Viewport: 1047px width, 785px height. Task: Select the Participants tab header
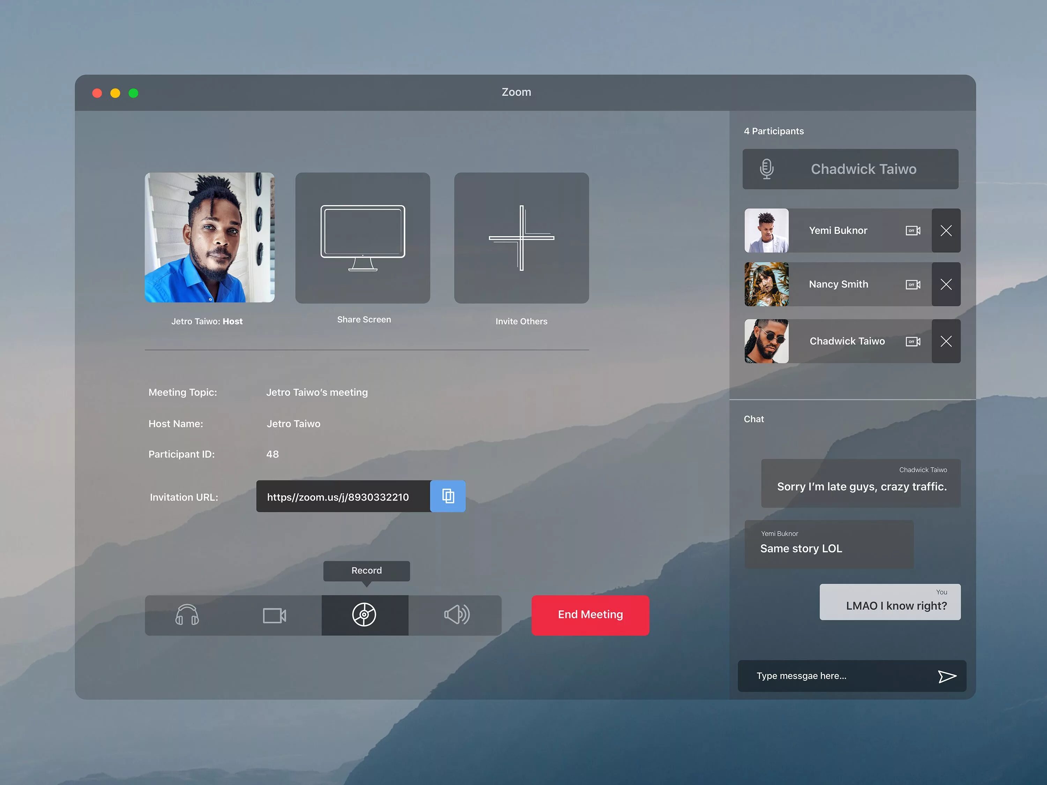(x=774, y=130)
